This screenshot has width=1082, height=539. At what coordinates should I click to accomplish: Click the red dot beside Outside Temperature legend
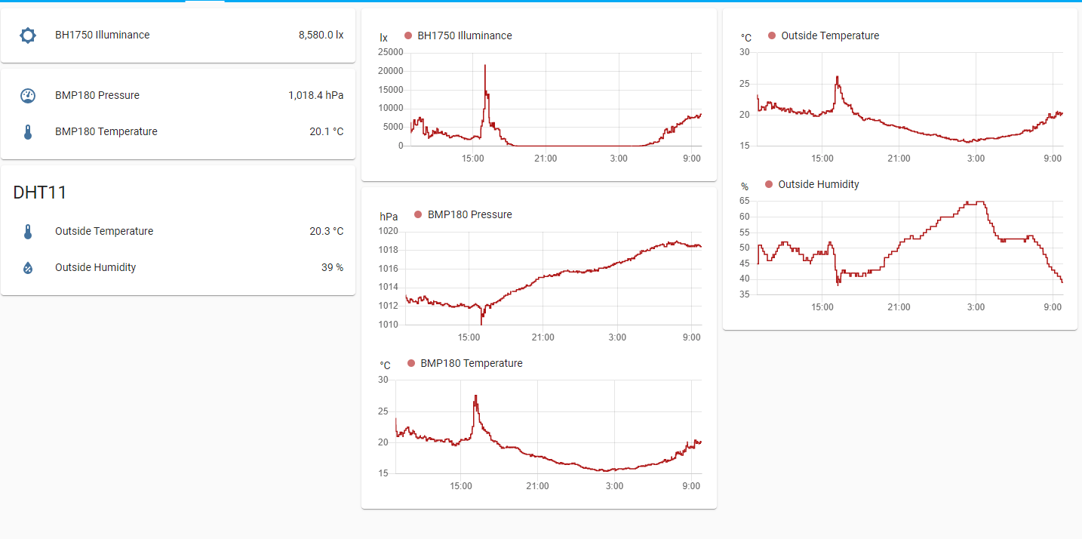tap(772, 35)
